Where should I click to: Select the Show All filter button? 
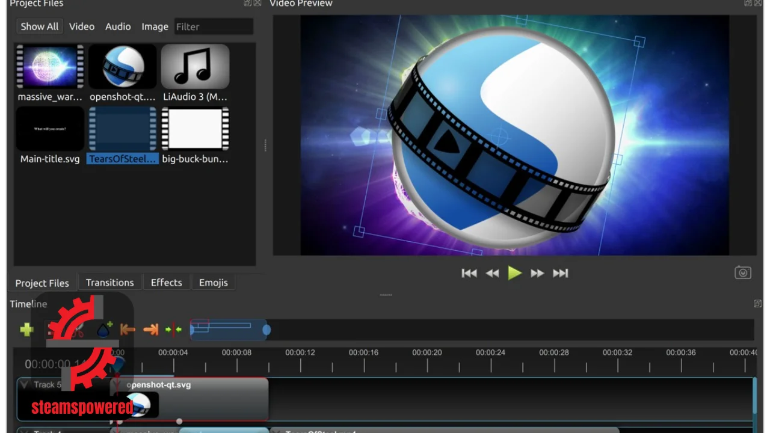tap(40, 26)
